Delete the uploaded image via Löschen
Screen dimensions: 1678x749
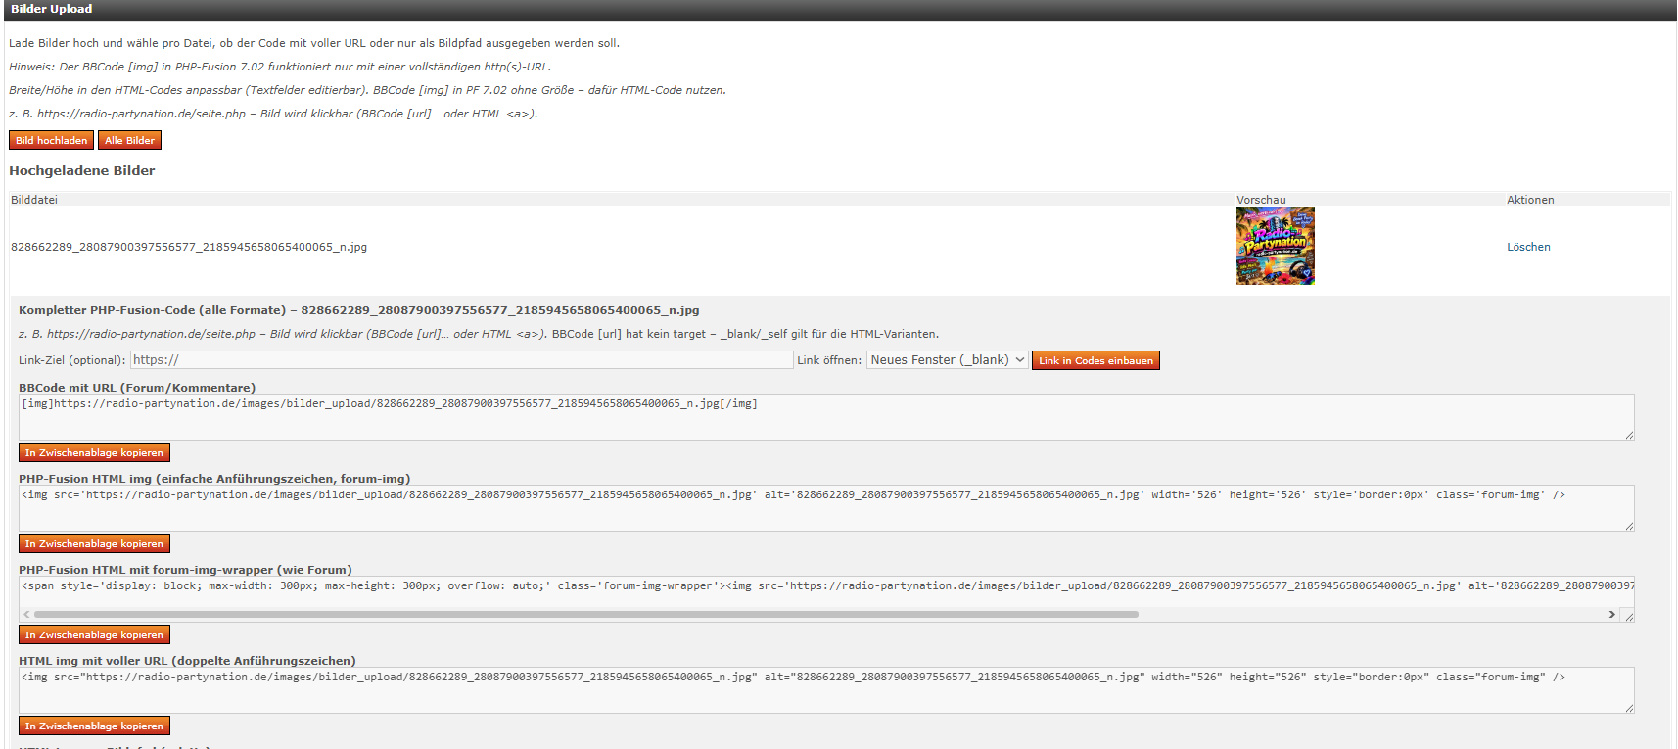1528,247
